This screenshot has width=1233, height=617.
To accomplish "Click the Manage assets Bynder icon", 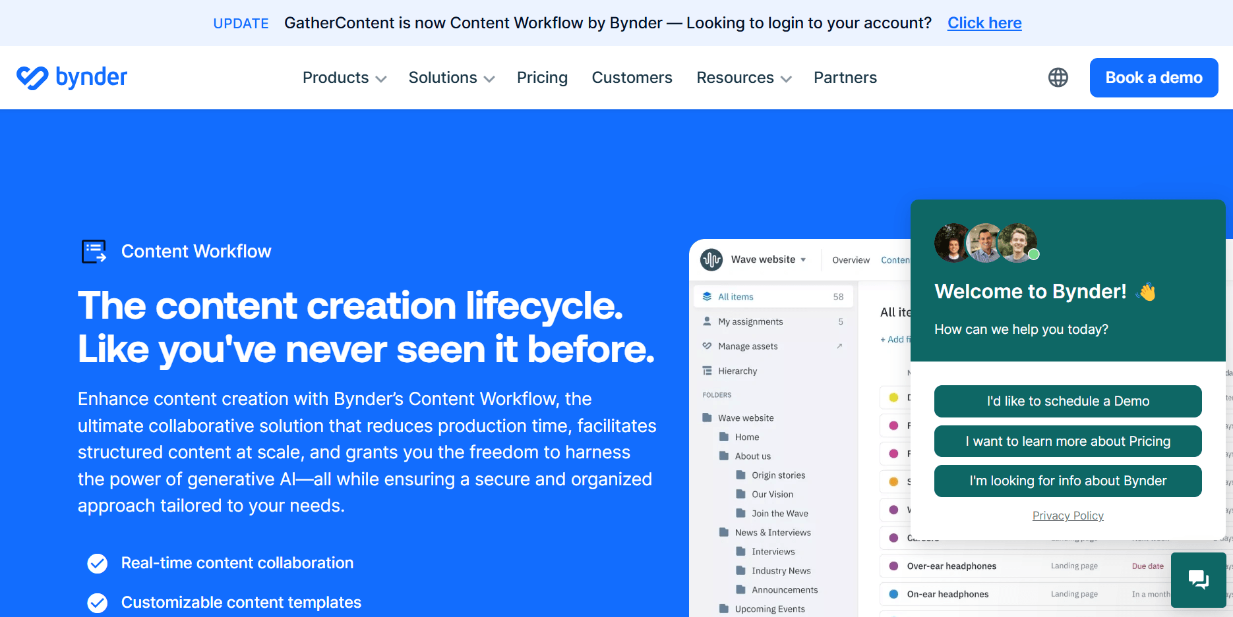I will click(707, 346).
